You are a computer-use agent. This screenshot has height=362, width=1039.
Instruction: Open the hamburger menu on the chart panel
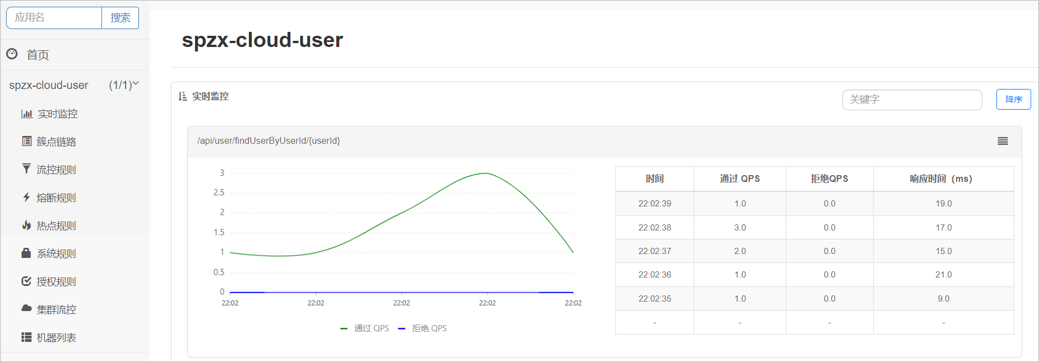[x=1003, y=141]
